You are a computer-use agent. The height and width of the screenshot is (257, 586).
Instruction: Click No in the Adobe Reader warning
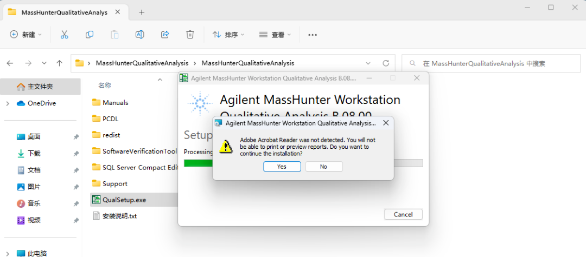[x=323, y=167]
